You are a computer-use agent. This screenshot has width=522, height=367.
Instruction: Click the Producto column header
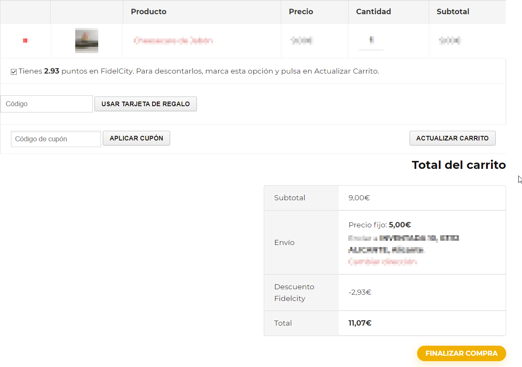click(148, 12)
